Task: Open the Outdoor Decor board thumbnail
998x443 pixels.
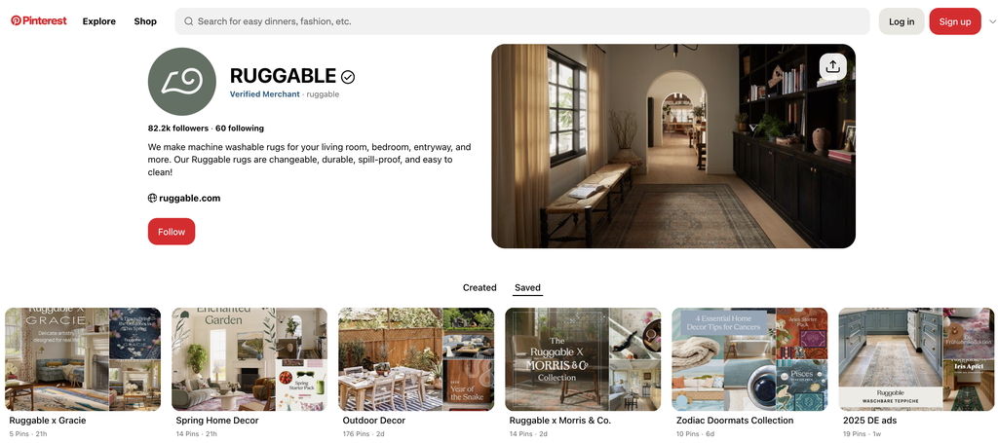Action: [x=415, y=359]
